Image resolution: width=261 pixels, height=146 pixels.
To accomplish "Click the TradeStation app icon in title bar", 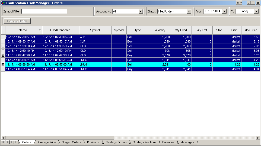I will tap(3, 3).
